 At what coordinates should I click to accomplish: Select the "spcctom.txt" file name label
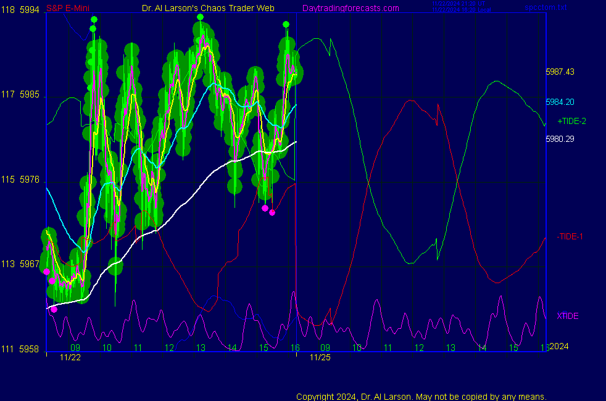tap(546, 7)
